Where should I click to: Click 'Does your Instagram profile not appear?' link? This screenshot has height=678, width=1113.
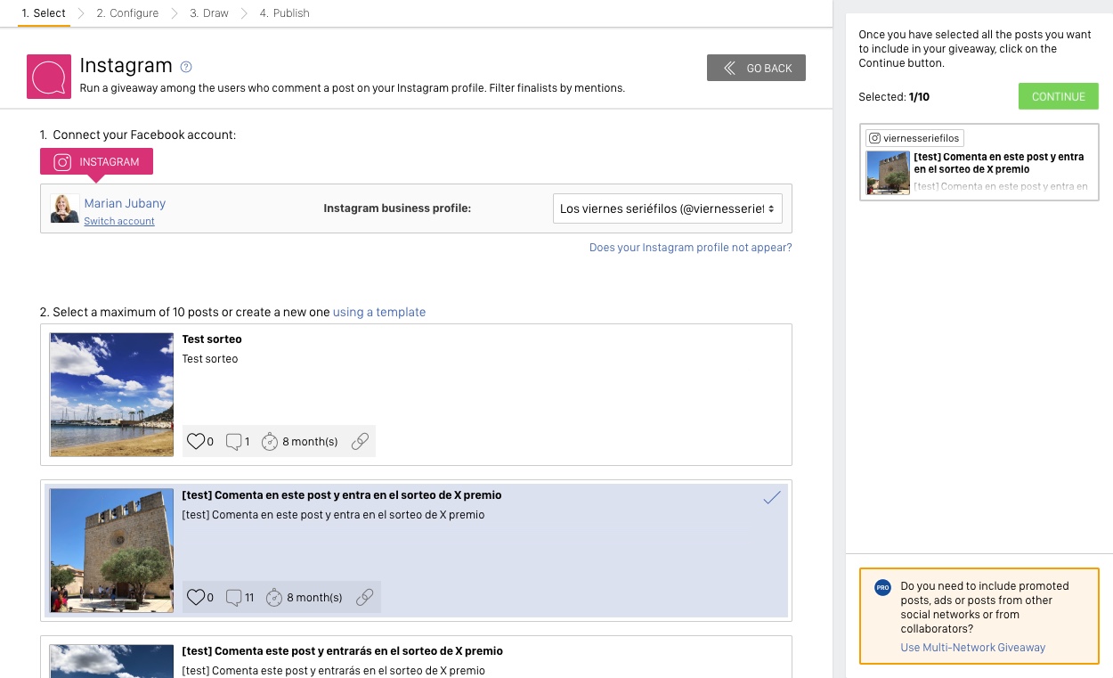pos(690,248)
